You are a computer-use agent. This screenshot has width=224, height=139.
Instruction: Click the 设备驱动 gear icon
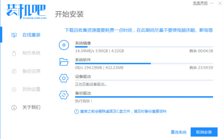tap(64, 78)
